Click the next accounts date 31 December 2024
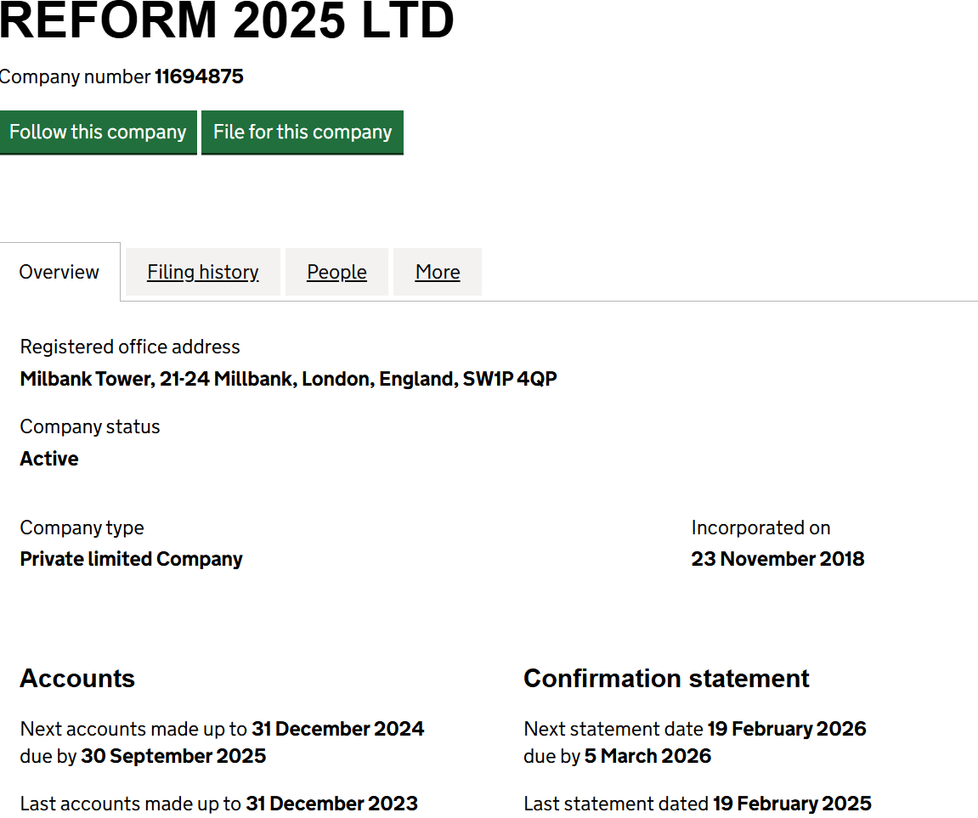The image size is (978, 818). [x=337, y=729]
